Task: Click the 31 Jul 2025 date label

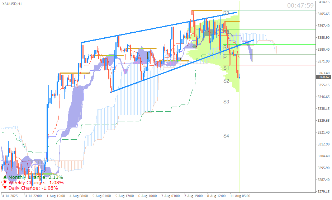Action: pyautogui.click(x=9, y=196)
